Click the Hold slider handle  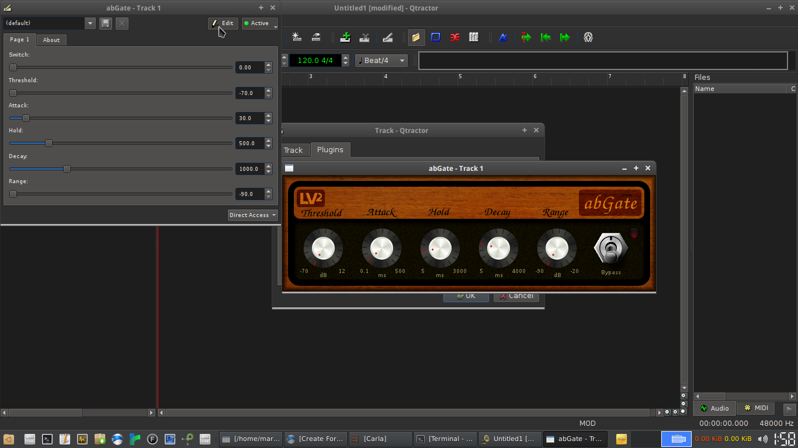point(49,143)
